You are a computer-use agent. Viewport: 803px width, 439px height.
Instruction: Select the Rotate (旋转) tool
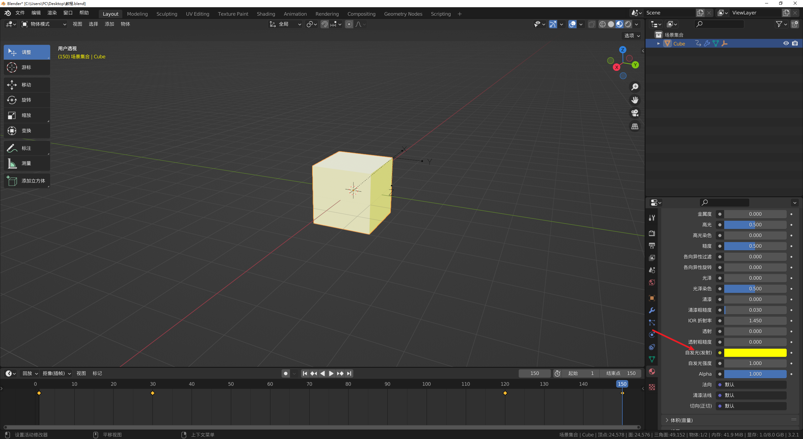[27, 100]
